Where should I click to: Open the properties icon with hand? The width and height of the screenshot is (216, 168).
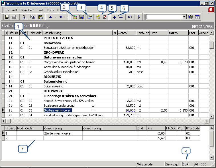[90, 17]
